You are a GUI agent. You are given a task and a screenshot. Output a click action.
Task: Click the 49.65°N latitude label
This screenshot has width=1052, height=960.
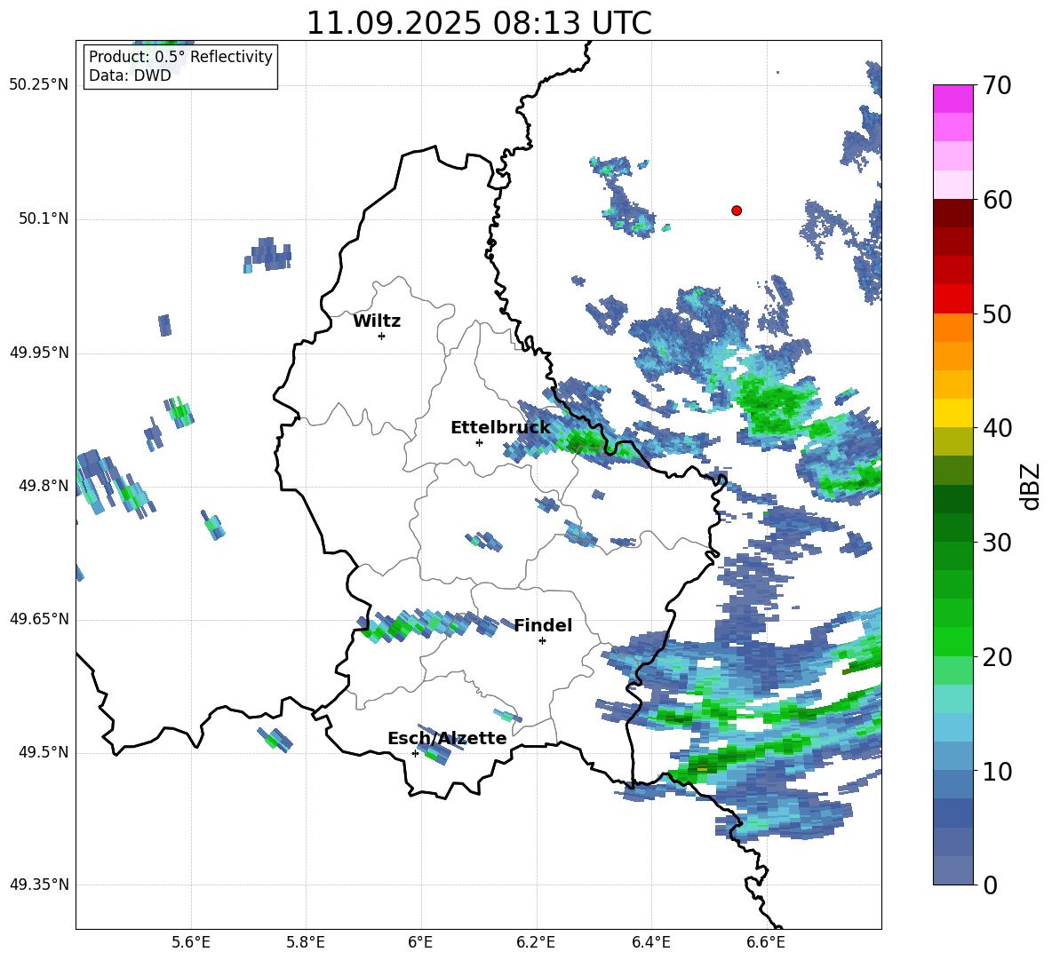point(38,618)
